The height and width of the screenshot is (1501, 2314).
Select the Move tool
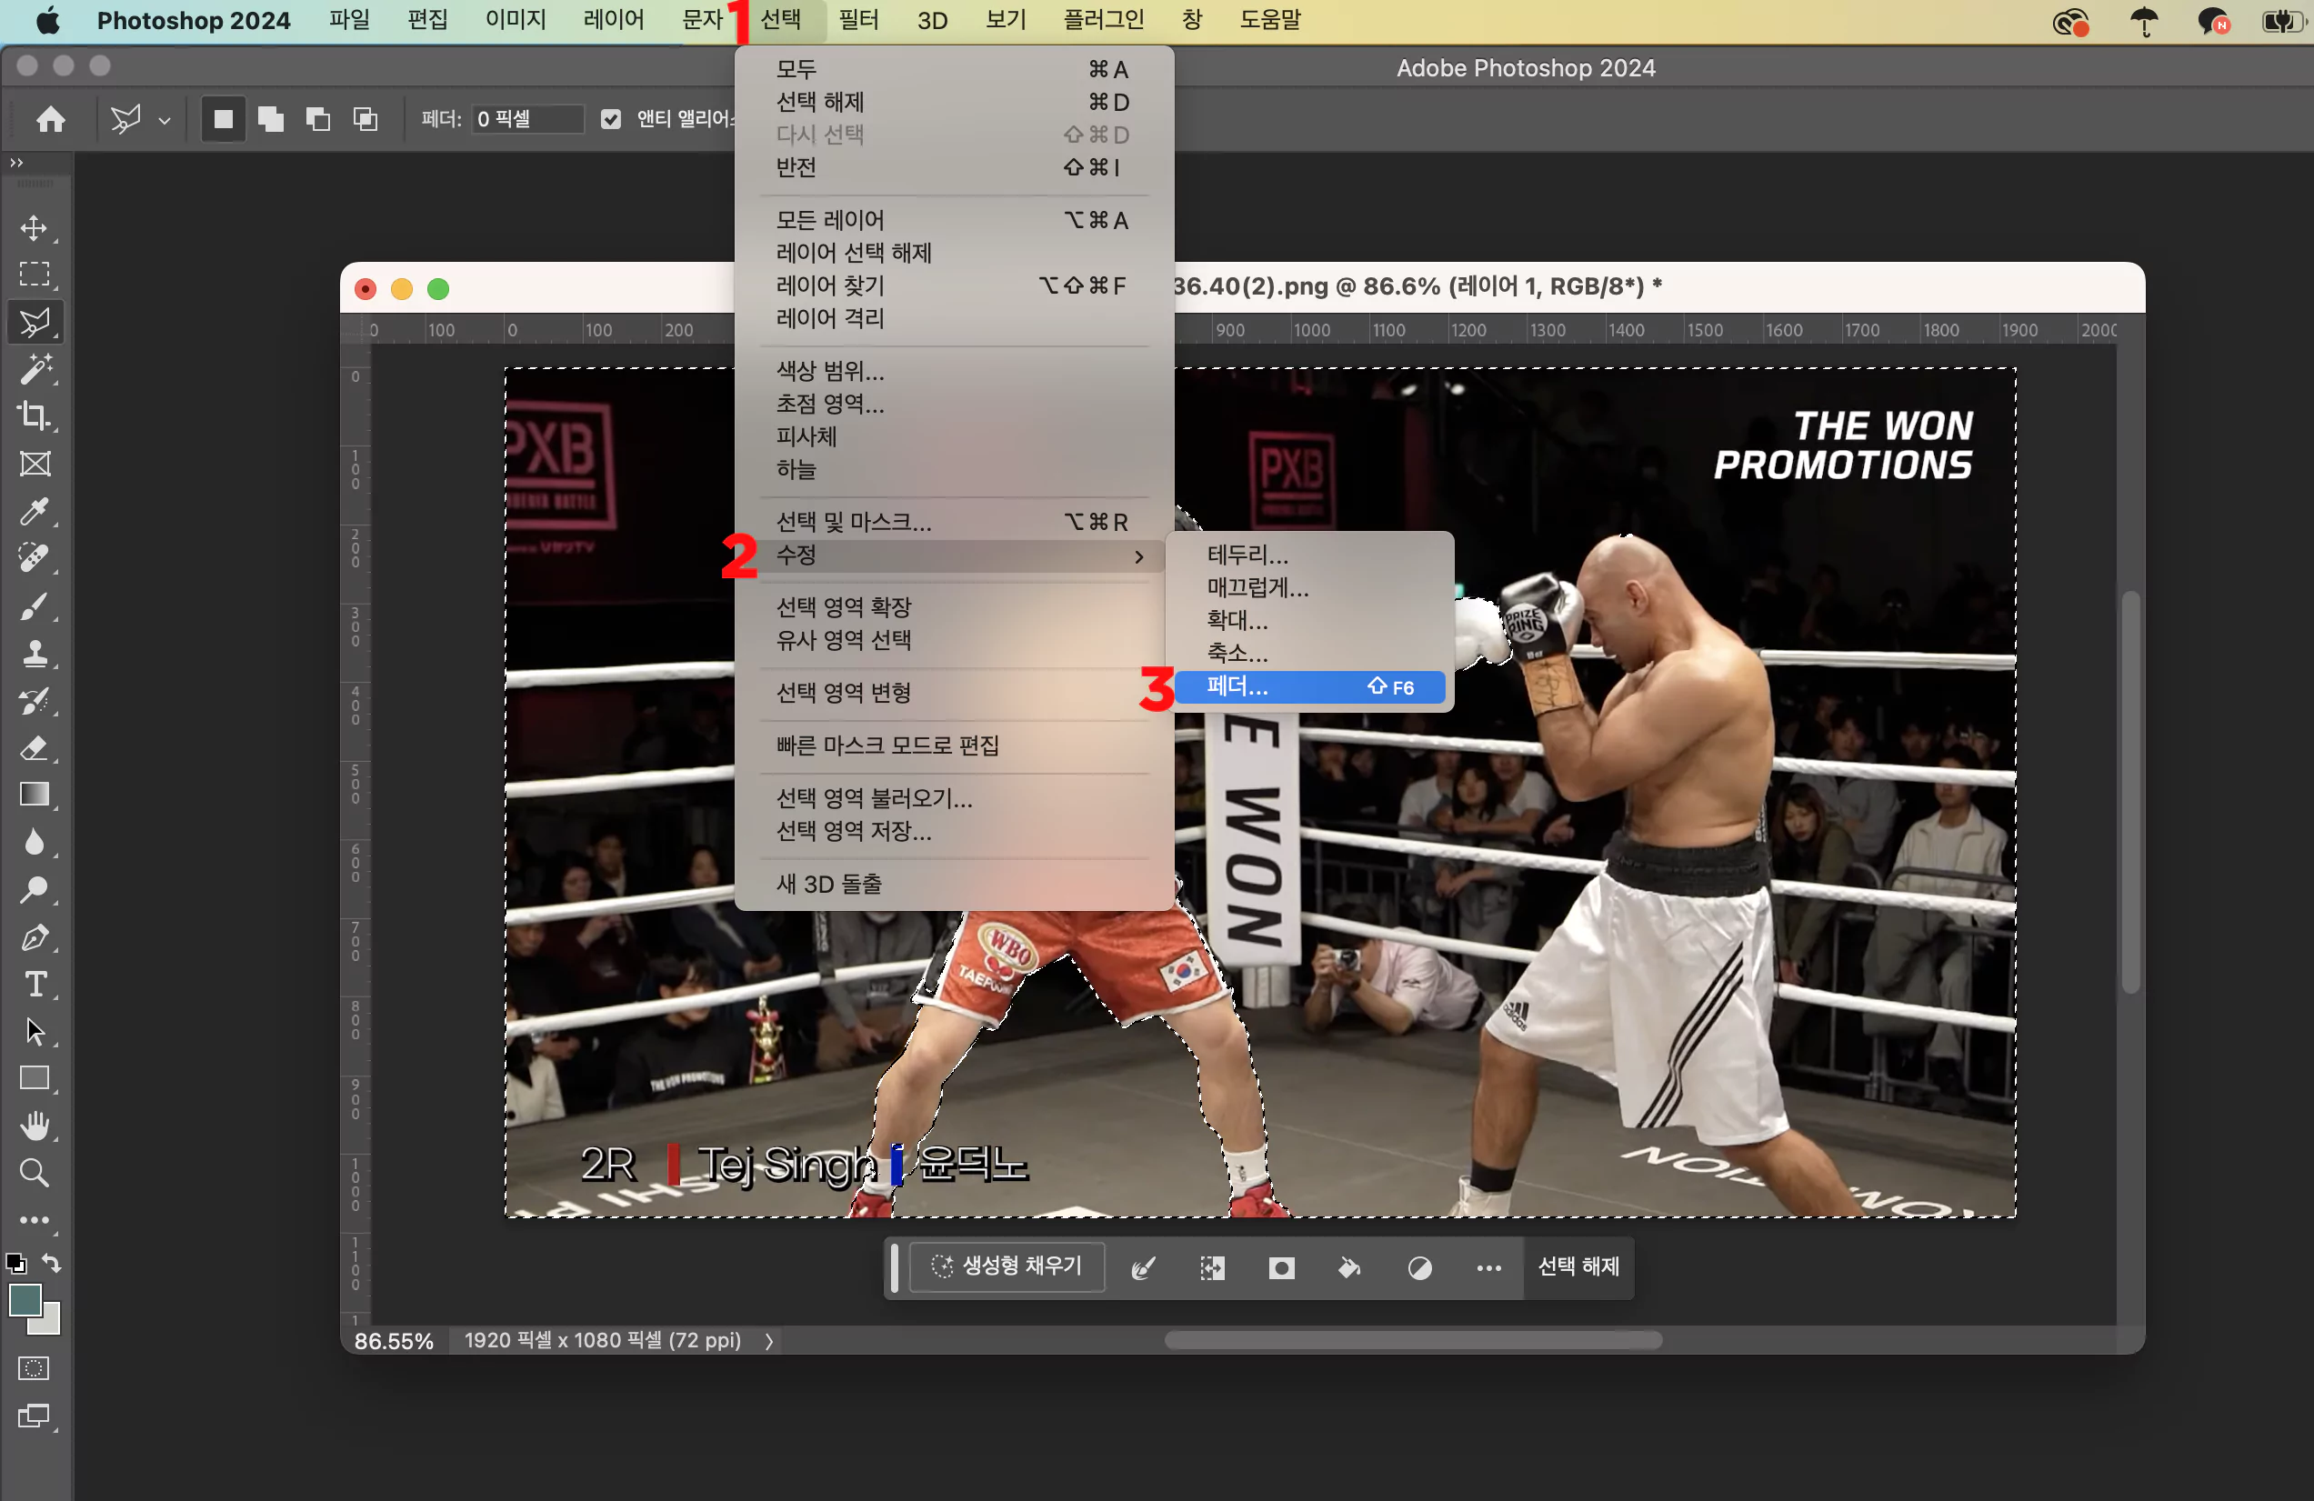[35, 227]
